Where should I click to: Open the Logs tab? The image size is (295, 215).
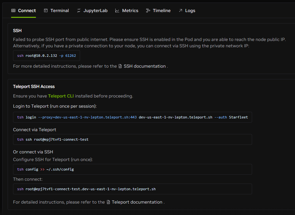pyautogui.click(x=190, y=10)
